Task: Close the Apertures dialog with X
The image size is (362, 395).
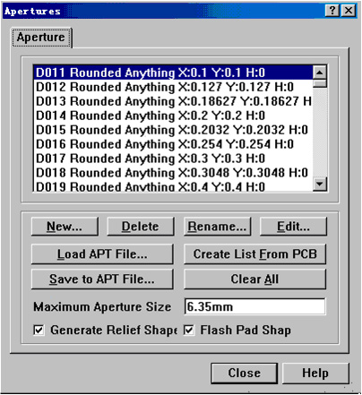Action: (x=349, y=11)
